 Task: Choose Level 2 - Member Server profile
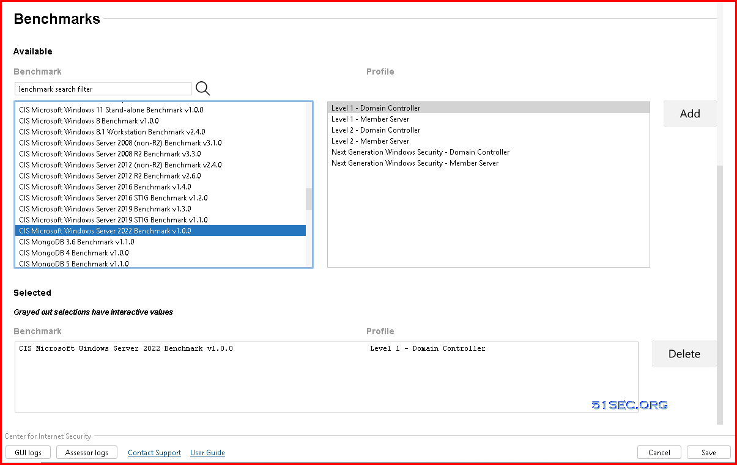[489, 141]
